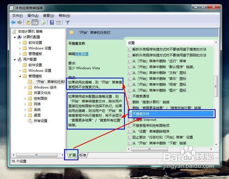Viewport: 229px width, 179px height.
Task: Click the policy icon of the "音乐"图标 removal row
Action: coord(129,79)
